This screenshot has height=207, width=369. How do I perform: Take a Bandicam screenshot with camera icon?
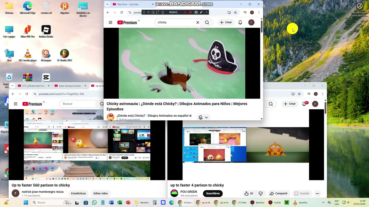pyautogui.click(x=196, y=12)
